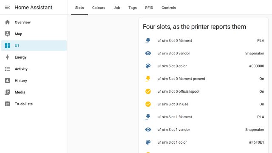Open Media in the sidebar

34,92
